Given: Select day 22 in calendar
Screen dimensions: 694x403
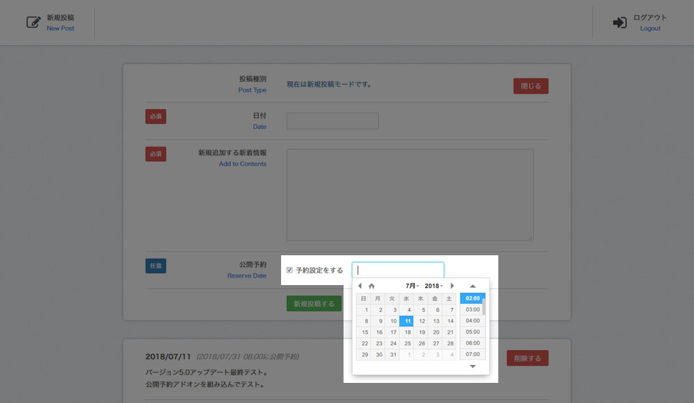Looking at the screenshot, I should tap(364, 343).
